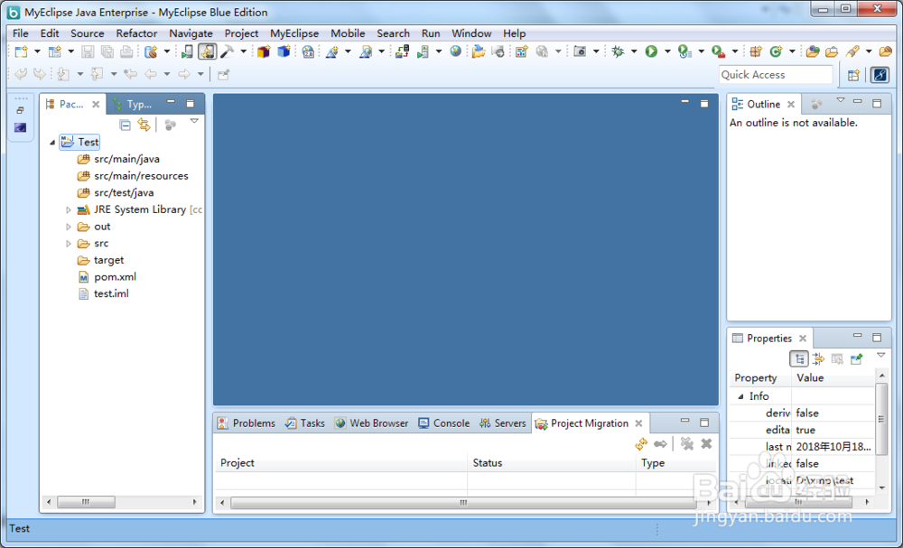Screen dimensions: 903x548
Task: Click the purple package cube icon
Action: 264,51
